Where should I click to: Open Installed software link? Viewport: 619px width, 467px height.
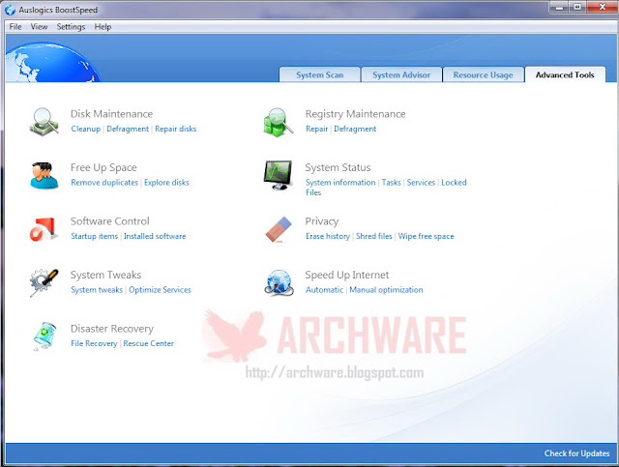155,236
